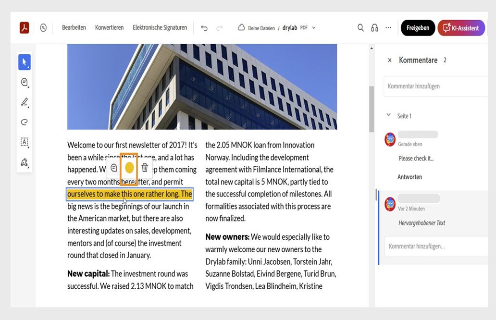Image resolution: width=496 pixels, height=320 pixels.
Task: Click the 'Gerade eben' timestamp
Action: 410,144
